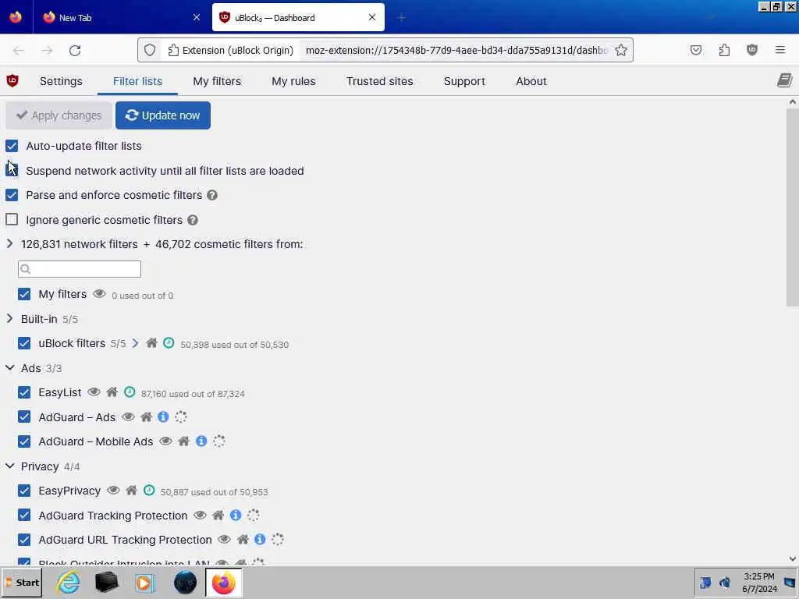The height and width of the screenshot is (599, 799).
Task: Open the EasyPrivacy home icon
Action: [131, 491]
